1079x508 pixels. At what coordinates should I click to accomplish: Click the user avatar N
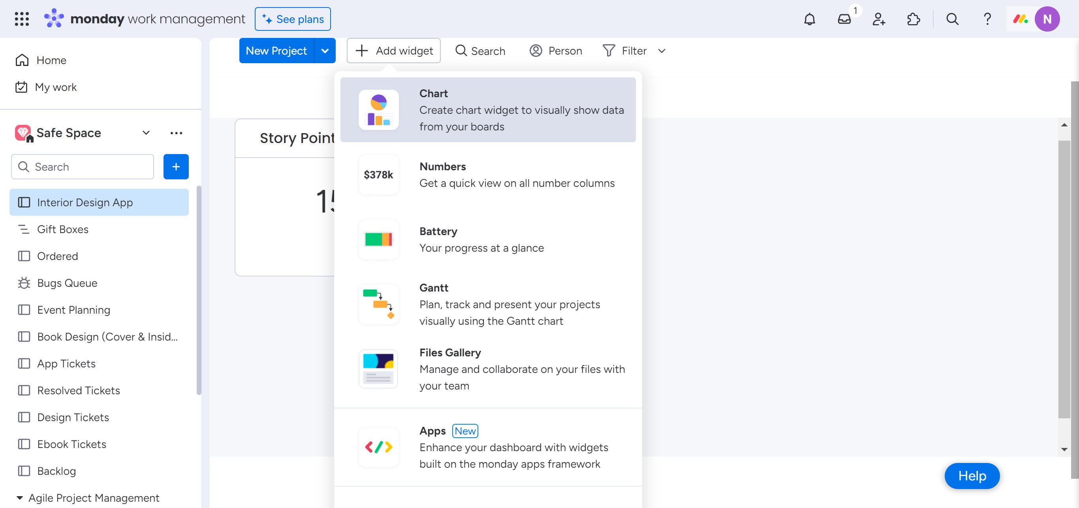[x=1047, y=19]
